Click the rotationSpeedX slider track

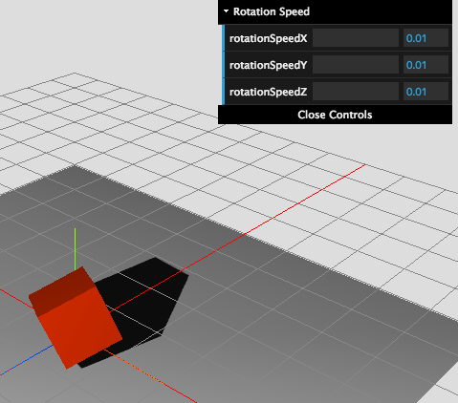[x=356, y=38]
